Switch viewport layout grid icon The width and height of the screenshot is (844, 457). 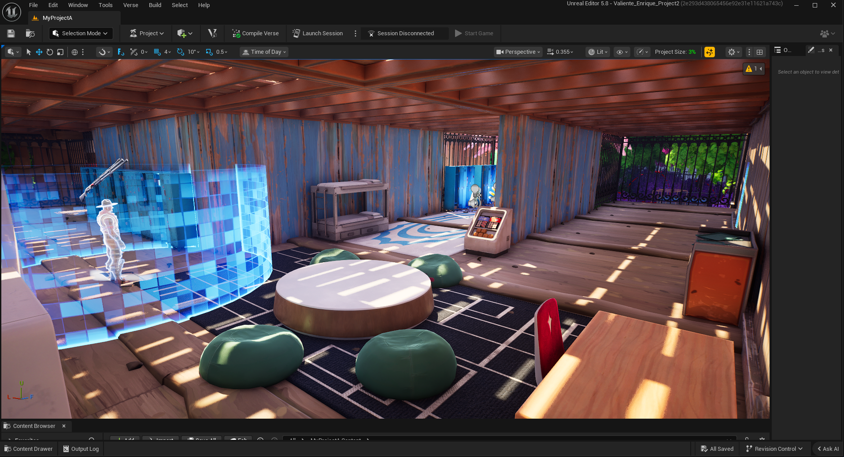pyautogui.click(x=760, y=52)
